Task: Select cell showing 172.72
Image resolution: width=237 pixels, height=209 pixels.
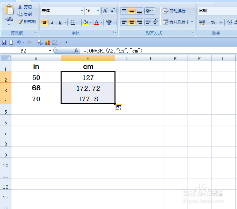Action: [88, 88]
